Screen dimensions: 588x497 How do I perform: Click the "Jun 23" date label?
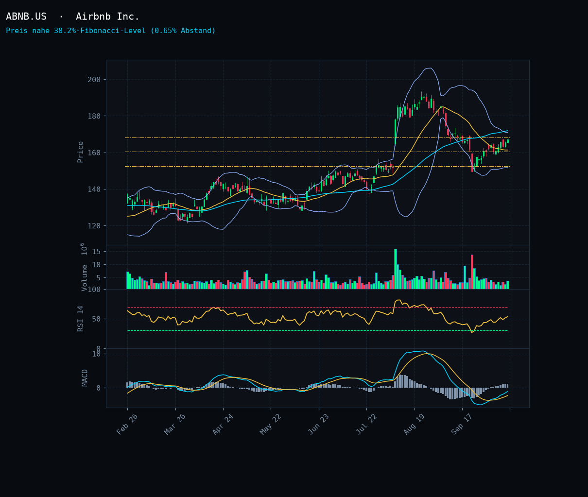(x=319, y=424)
